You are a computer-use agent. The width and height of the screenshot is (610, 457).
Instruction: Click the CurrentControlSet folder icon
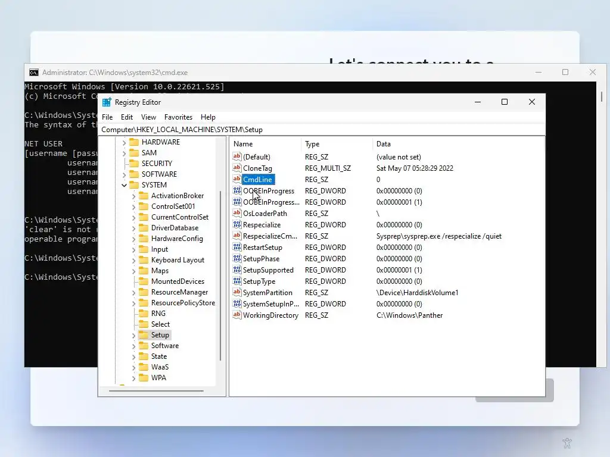(x=144, y=217)
